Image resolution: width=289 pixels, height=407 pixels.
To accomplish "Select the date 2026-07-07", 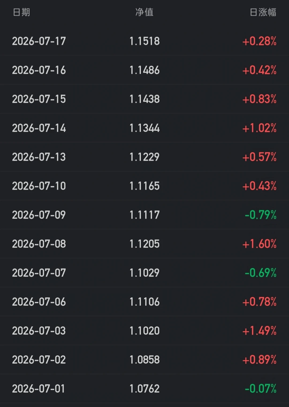I will (x=39, y=273).
